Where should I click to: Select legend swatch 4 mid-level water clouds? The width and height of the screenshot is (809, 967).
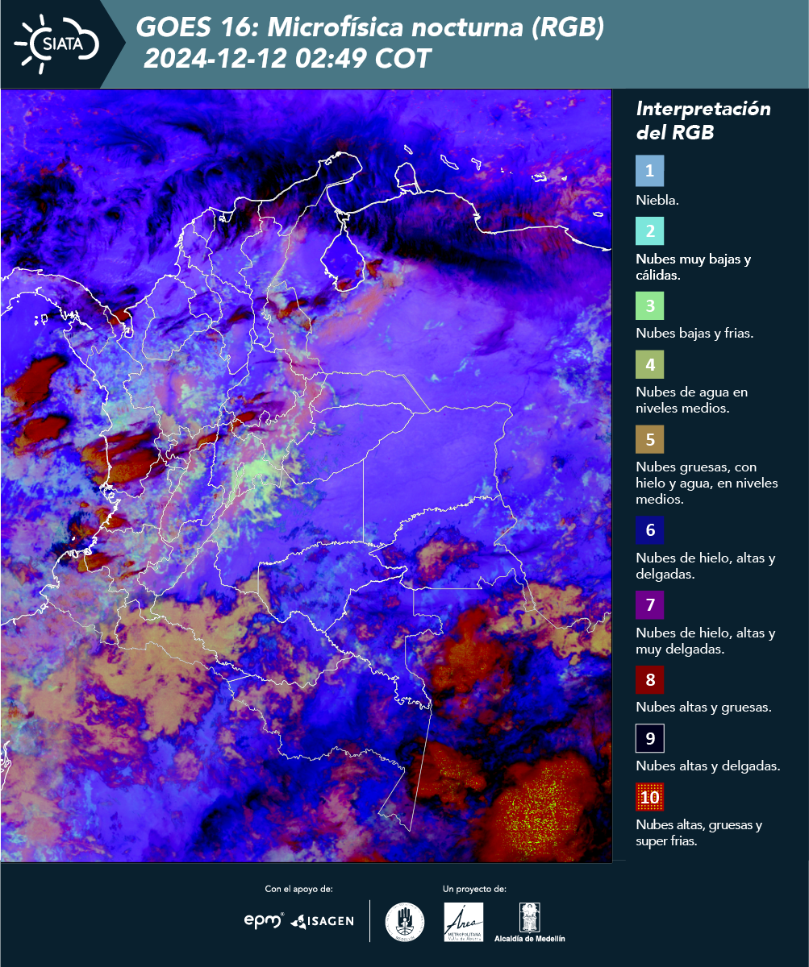649,365
